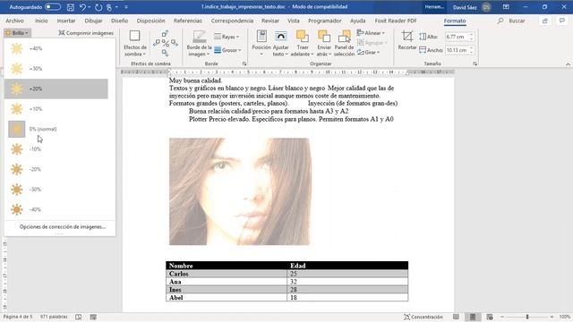The height and width of the screenshot is (322, 573).
Task: Switch to the Foxit Reader PDF tab
Action: (396, 21)
